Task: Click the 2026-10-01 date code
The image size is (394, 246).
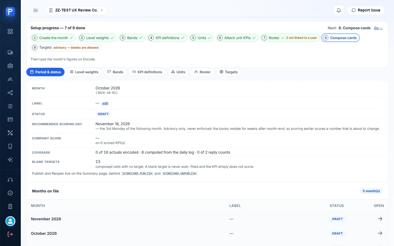Action: 106,93
